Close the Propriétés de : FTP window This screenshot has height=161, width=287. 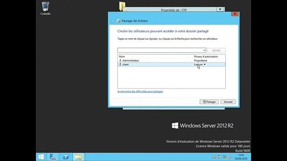click(220, 9)
